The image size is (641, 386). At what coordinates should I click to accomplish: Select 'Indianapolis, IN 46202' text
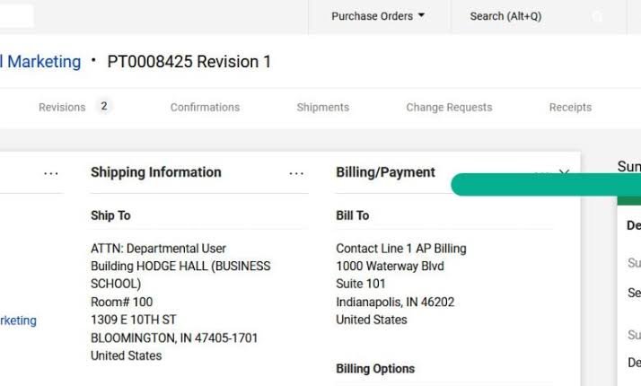click(395, 302)
